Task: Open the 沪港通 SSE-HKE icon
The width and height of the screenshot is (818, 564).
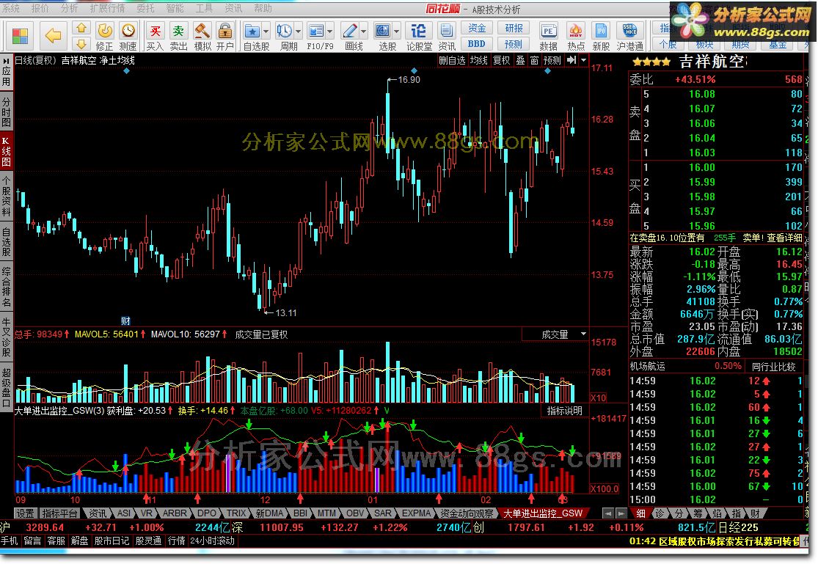Action: pos(630,36)
